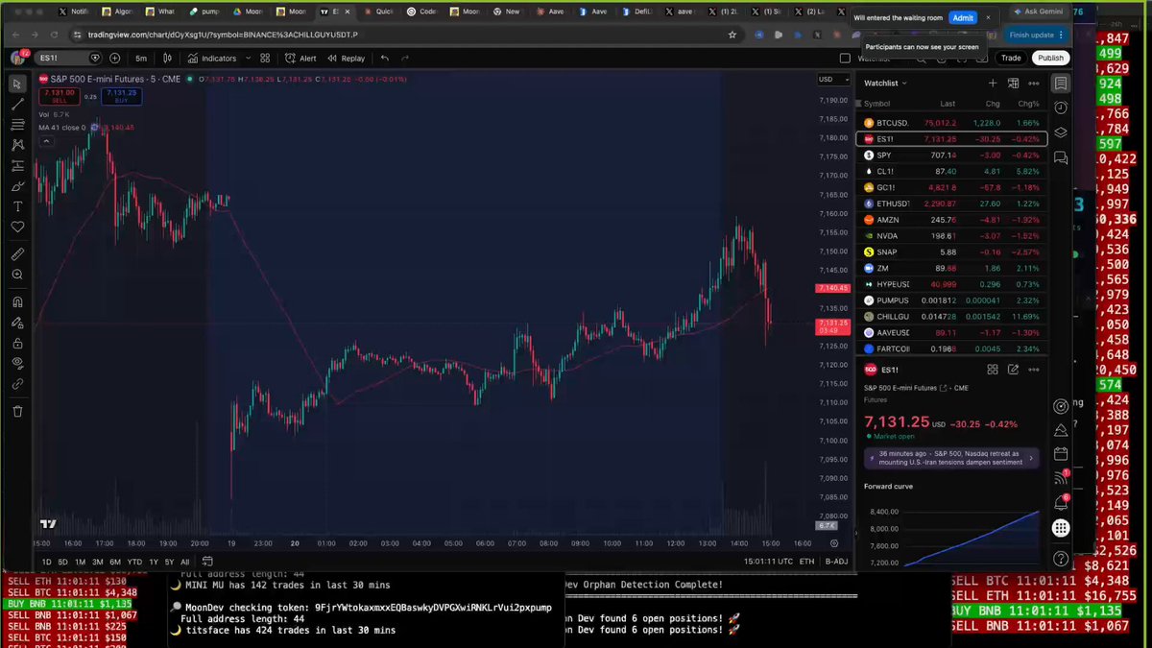Click the Publish button

pyautogui.click(x=1050, y=58)
